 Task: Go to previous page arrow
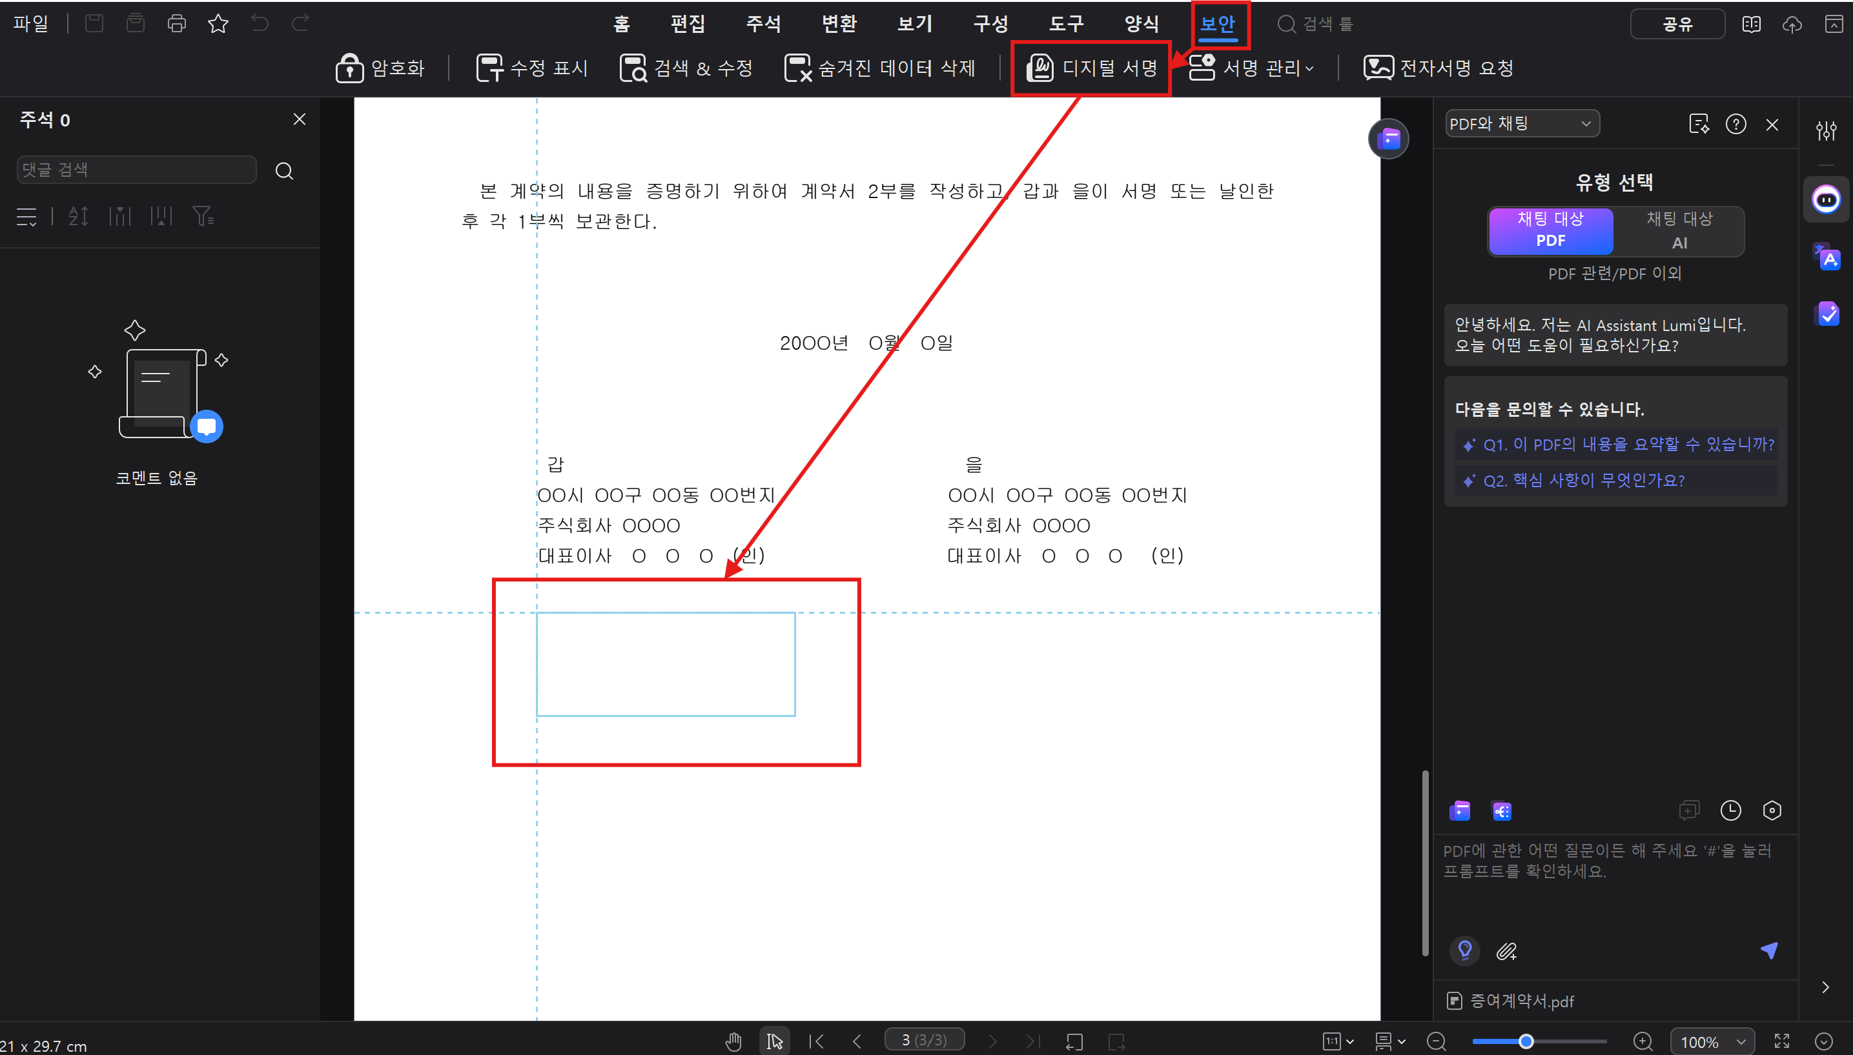(857, 1041)
